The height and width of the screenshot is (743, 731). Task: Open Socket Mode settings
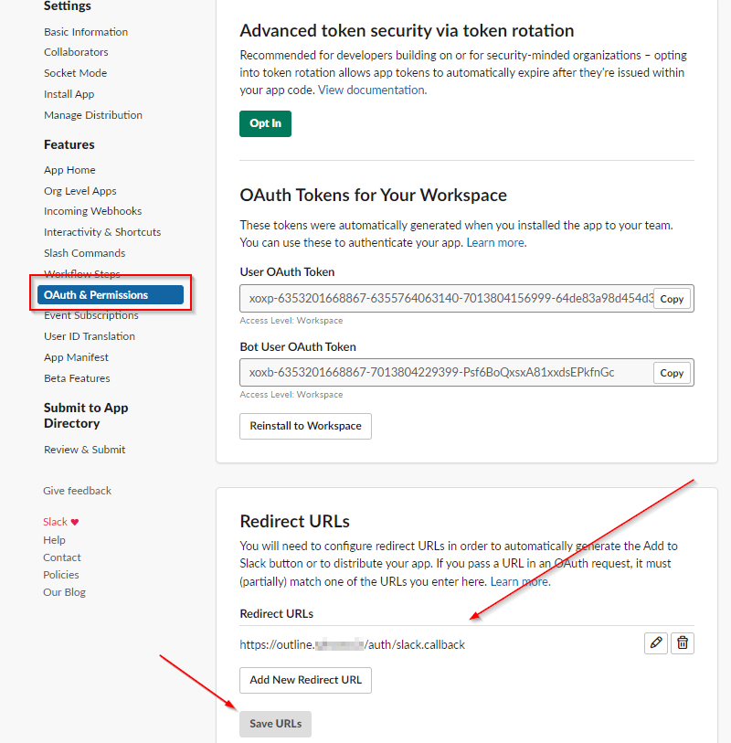coord(75,73)
